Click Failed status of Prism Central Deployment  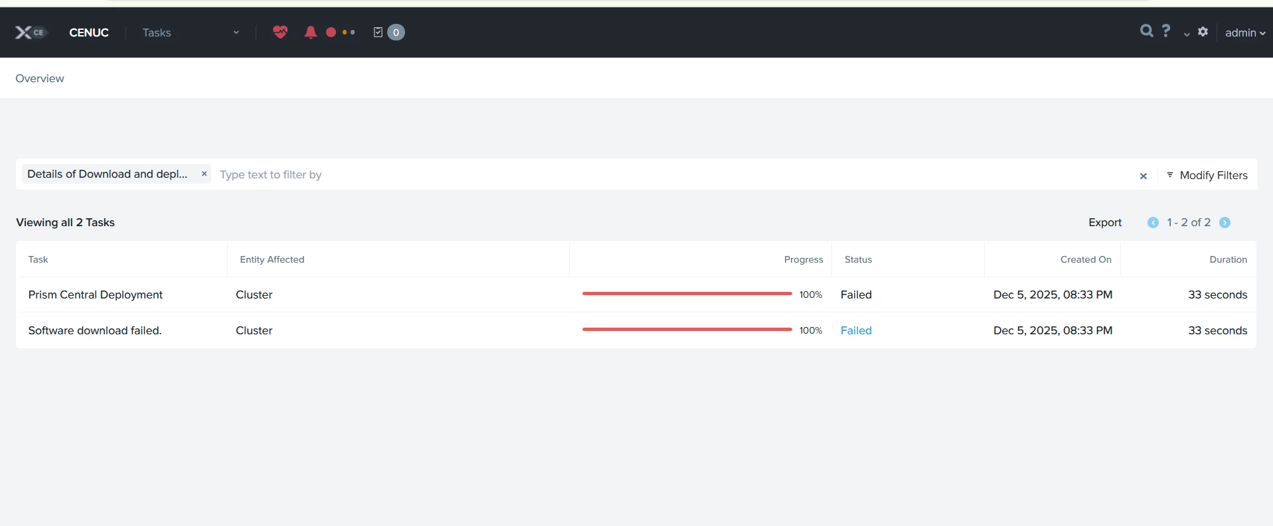856,295
